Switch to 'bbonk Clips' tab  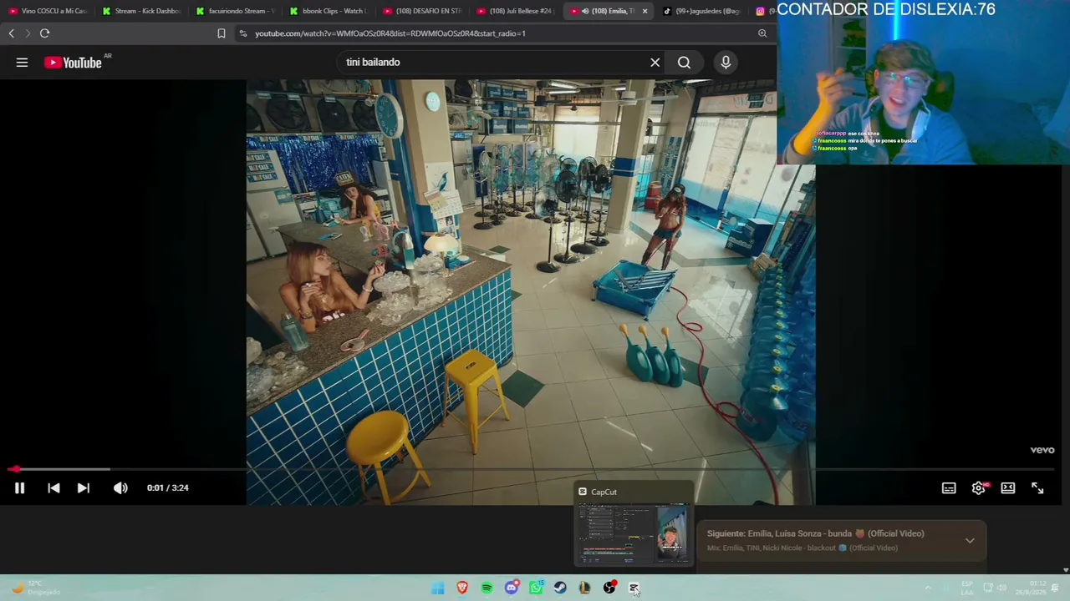(329, 11)
